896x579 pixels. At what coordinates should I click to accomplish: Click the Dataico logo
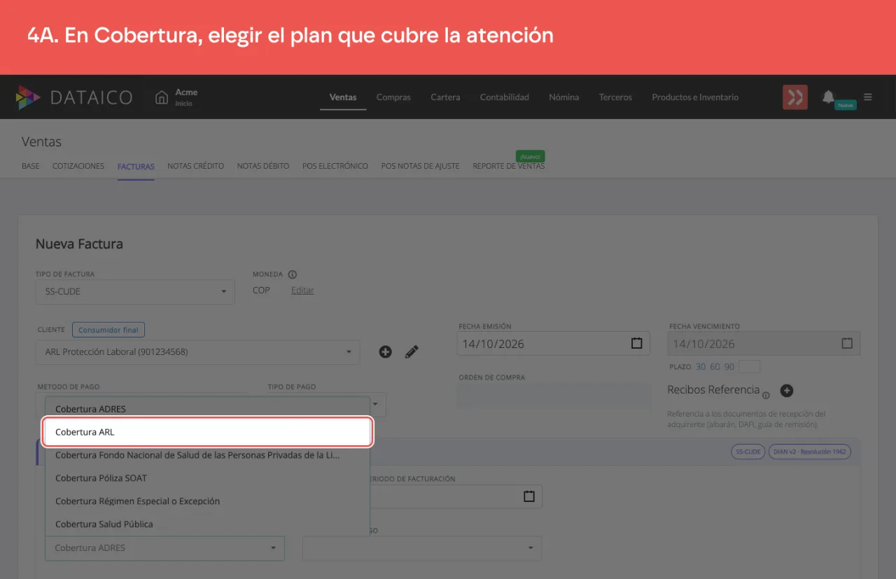(x=74, y=97)
